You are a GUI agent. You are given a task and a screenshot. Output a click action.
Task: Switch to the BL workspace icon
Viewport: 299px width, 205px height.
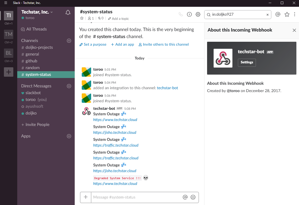(9, 53)
